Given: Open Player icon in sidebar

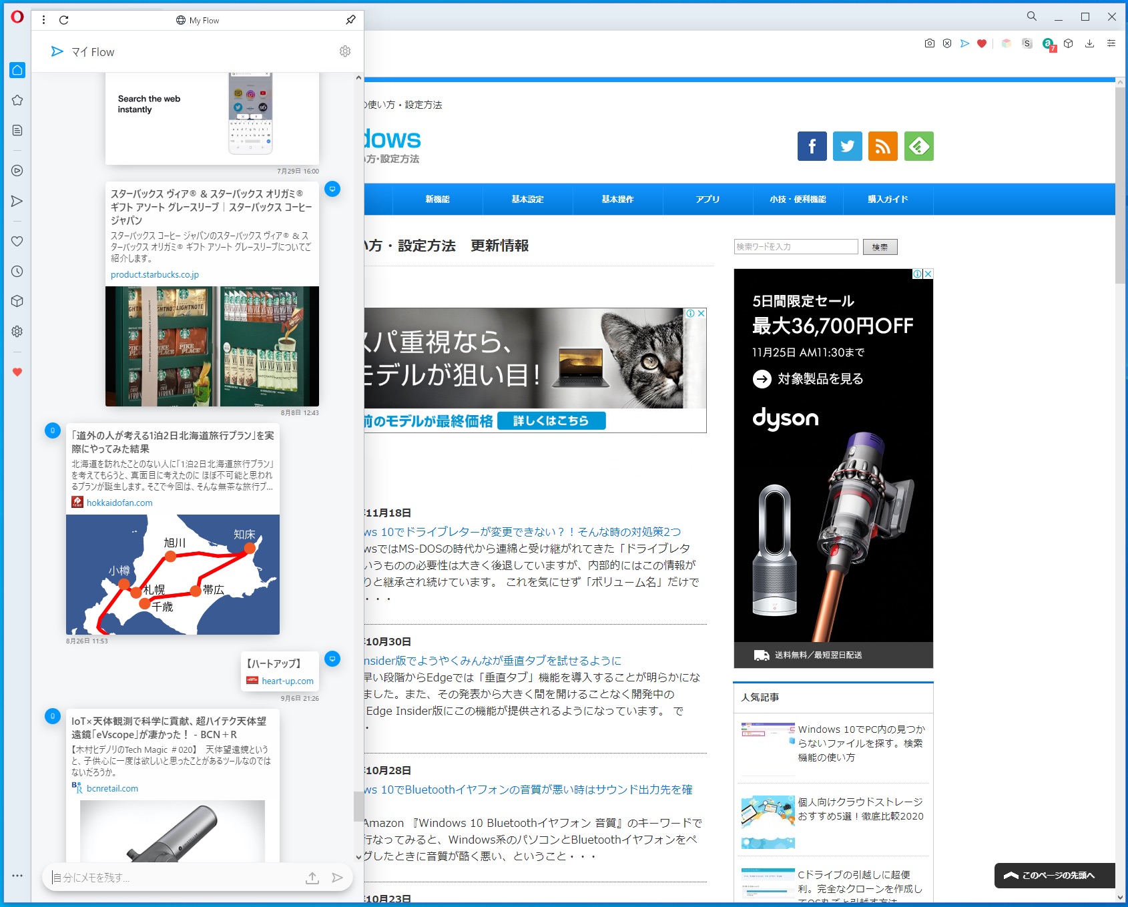Looking at the screenshot, I should (17, 171).
